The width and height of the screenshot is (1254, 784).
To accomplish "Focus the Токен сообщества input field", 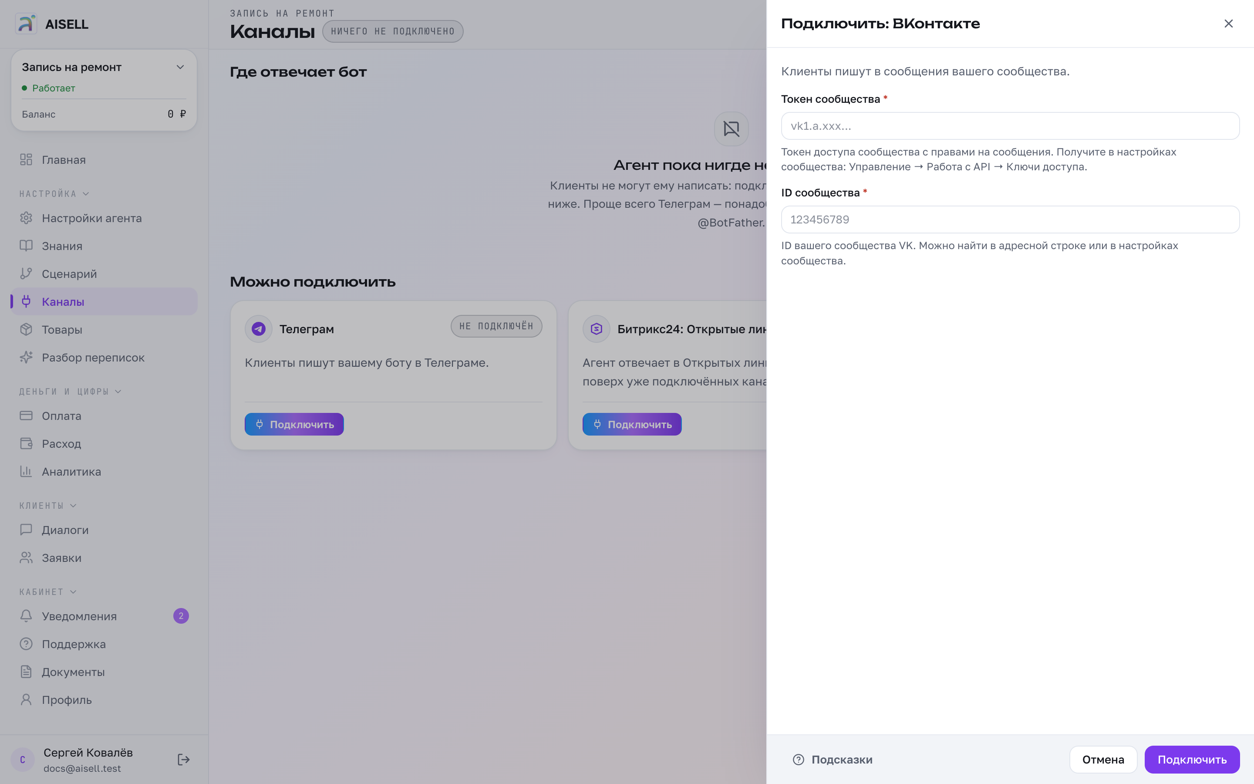I will (x=1011, y=126).
